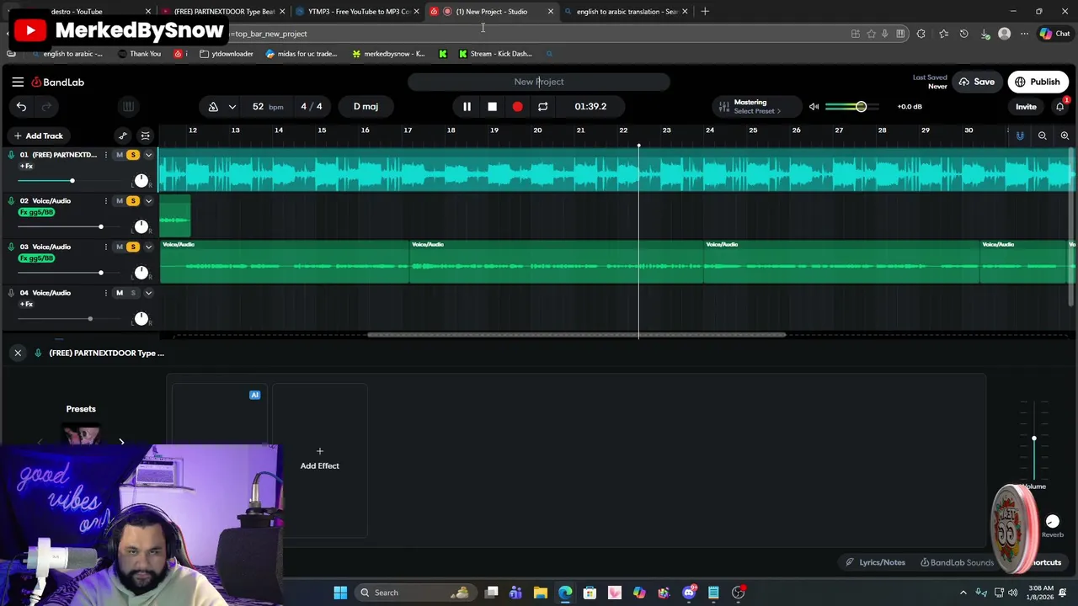The image size is (1078, 606).
Task: Toggle the metronome
Action: coord(213,106)
